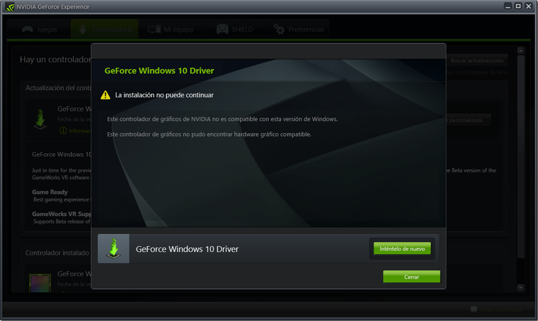Switch to the Controladores tab
Image resolution: width=538 pixels, height=321 pixels.
[x=105, y=29]
